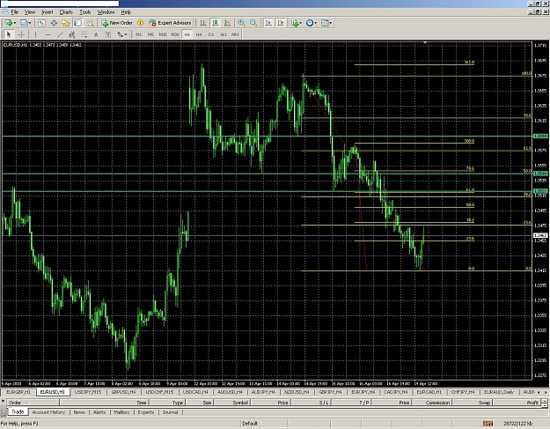Expand the New Chart dropdown arrow
The image size is (550, 429).
[14, 23]
